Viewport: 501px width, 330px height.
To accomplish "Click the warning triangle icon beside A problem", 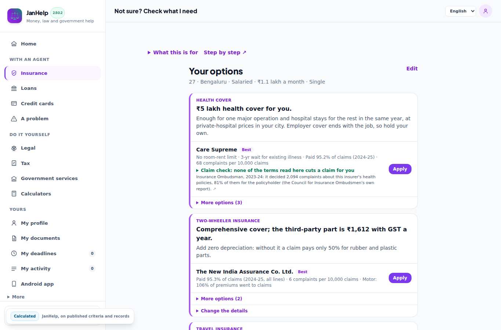I will pos(14,119).
